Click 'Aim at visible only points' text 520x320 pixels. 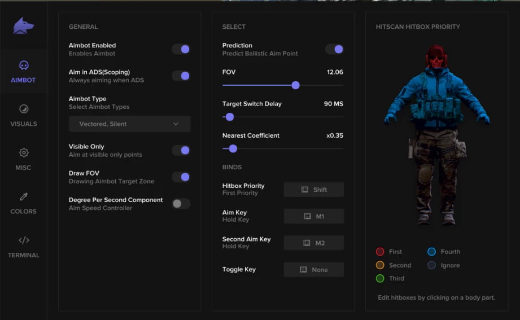pyautogui.click(x=106, y=155)
